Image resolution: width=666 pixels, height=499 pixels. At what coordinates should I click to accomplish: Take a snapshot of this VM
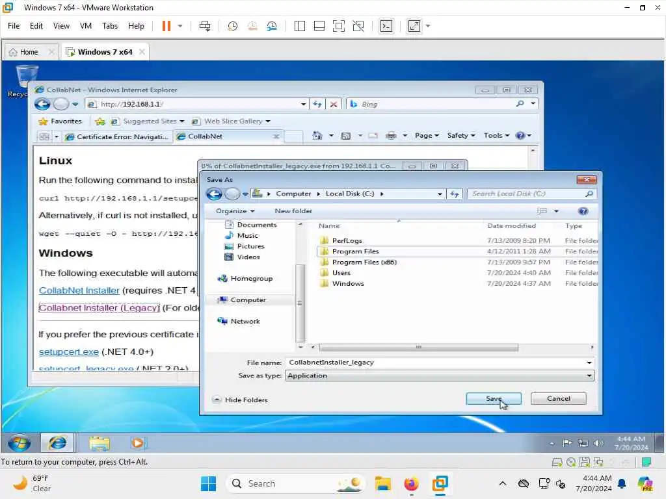pos(232,26)
